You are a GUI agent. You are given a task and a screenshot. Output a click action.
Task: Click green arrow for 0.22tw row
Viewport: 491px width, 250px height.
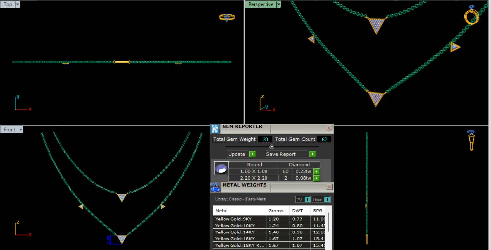point(316,172)
